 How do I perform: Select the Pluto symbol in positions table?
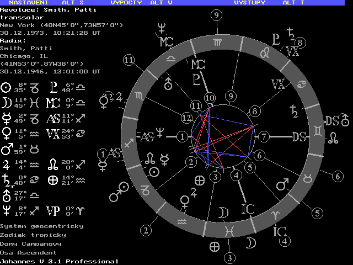[54, 87]
